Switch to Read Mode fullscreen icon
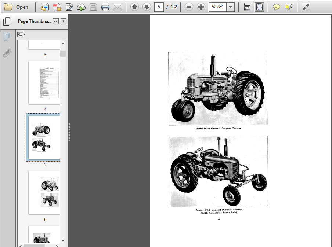Image resolution: width=332 pixels, height=247 pixels. tap(306, 7)
